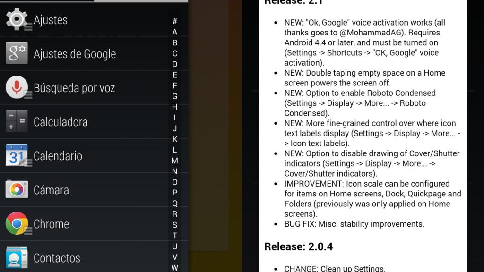484x272 pixels.
Task: Open the Contactos app icon
Action: [x=17, y=257]
